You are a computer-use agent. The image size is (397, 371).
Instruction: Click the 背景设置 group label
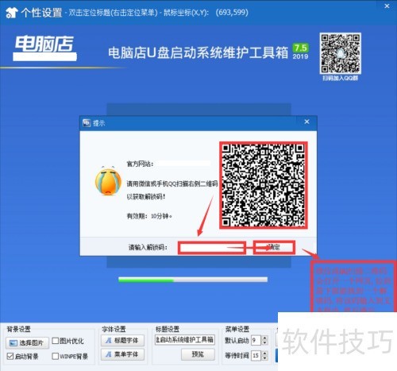(x=18, y=329)
